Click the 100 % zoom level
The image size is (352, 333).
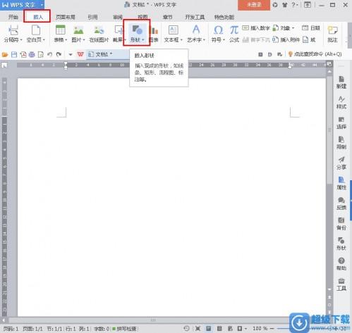coord(260,329)
